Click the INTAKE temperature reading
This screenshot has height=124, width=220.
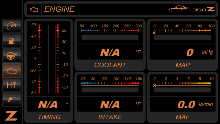(110, 104)
